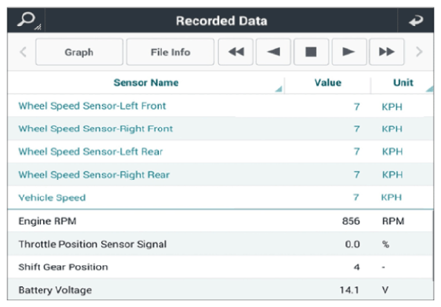Open the search magnifier icon
Image resolution: width=441 pixels, height=307 pixels.
26,20
